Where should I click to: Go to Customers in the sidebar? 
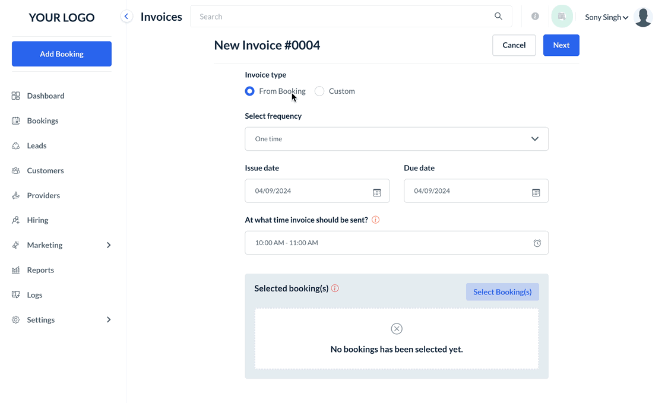click(45, 170)
